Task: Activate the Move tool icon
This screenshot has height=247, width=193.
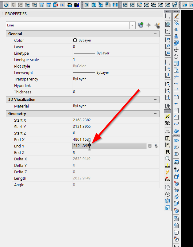Action: 176,50
